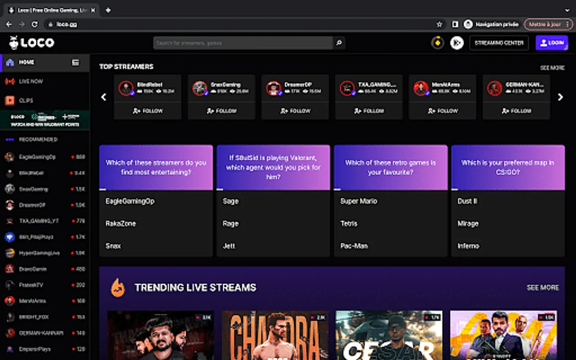Click the streamer and games search field
This screenshot has width=576, height=360.
[243, 43]
